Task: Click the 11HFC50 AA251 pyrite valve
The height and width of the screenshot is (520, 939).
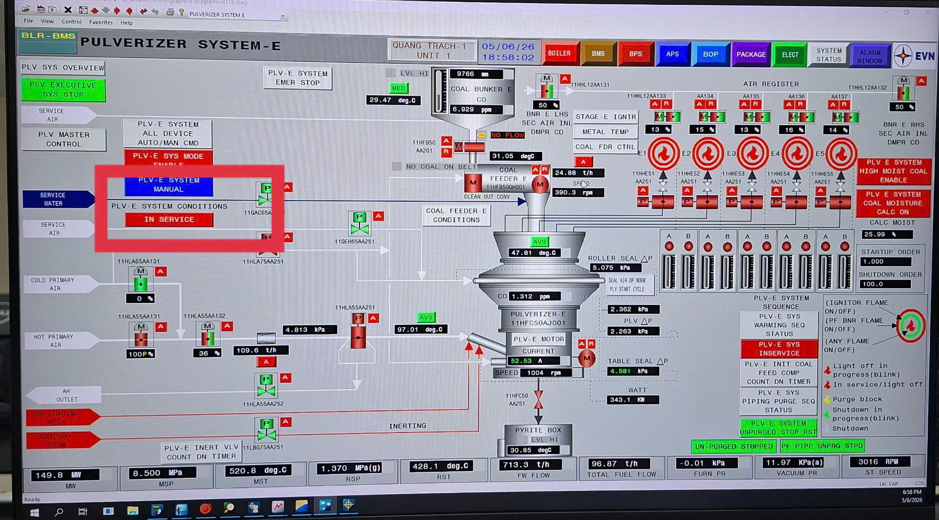Action: [x=538, y=399]
